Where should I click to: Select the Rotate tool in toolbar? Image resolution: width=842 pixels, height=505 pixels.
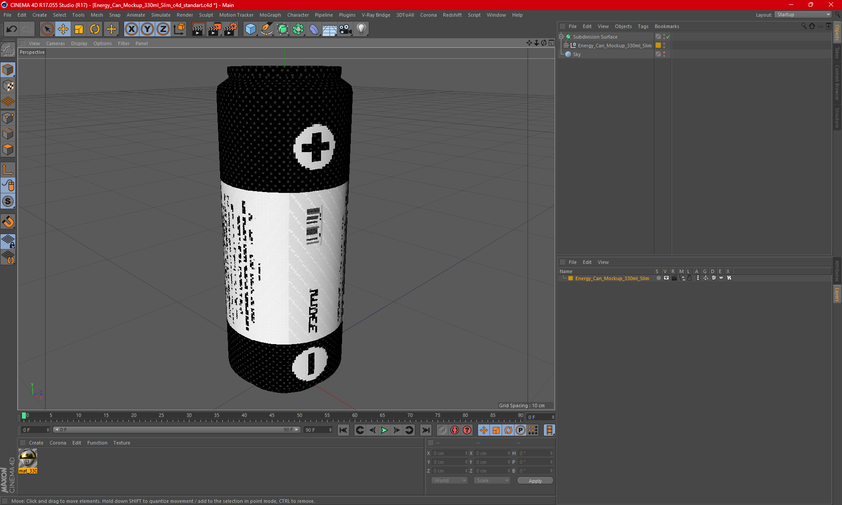click(94, 28)
